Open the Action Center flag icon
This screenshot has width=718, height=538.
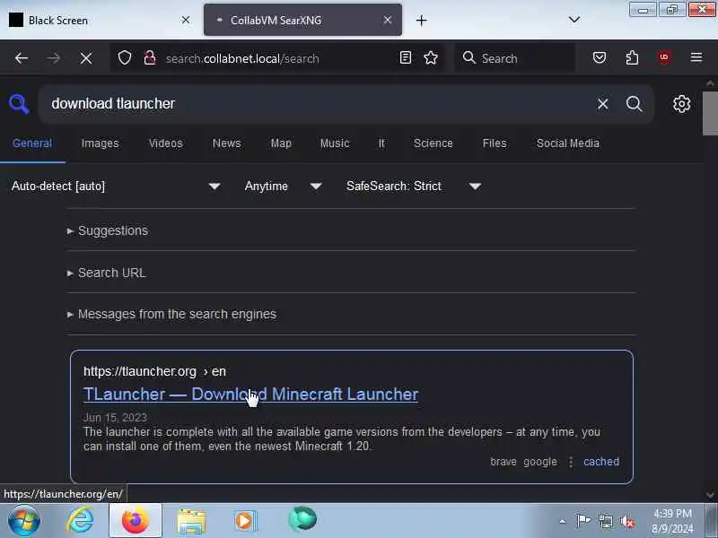[583, 521]
